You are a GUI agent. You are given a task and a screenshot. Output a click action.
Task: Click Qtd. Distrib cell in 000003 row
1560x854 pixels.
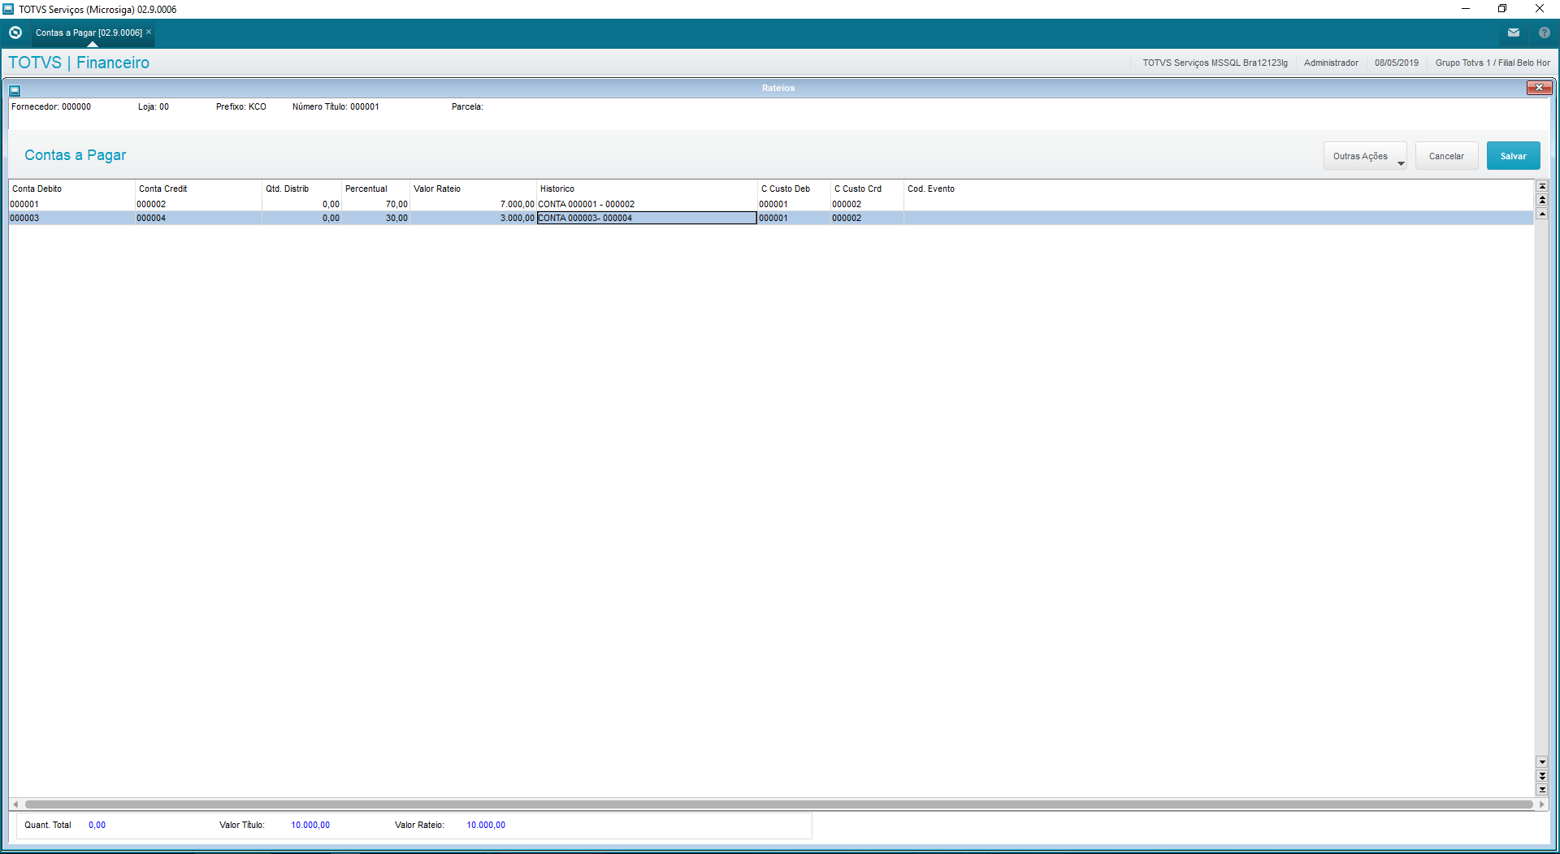301,218
